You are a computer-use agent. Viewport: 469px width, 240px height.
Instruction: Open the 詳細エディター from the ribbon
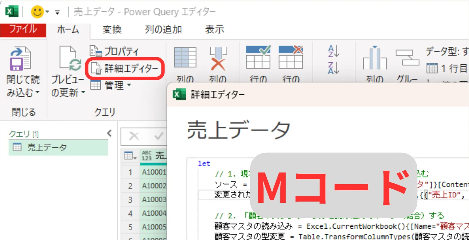tap(124, 68)
